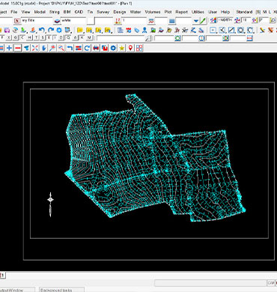Click the yellow star favorites icon
Screen dimensions: 277x292
tap(122, 48)
